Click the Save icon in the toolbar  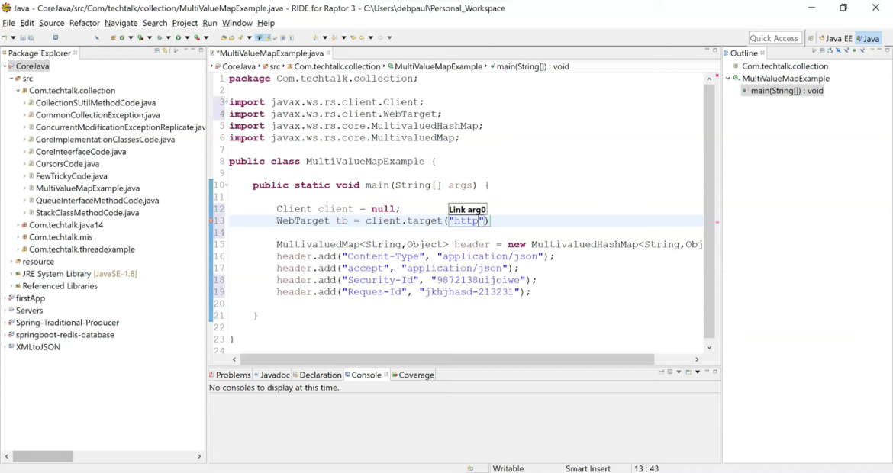(23, 37)
